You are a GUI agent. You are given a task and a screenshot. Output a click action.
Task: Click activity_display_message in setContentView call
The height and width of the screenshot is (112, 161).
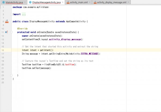[65, 39]
